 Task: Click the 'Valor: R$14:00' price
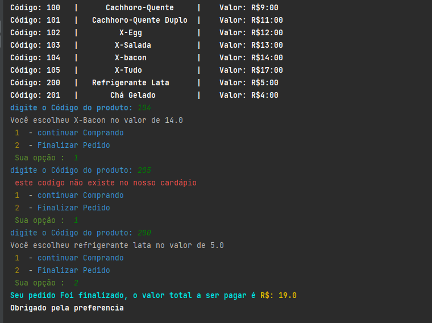pyautogui.click(x=251, y=58)
